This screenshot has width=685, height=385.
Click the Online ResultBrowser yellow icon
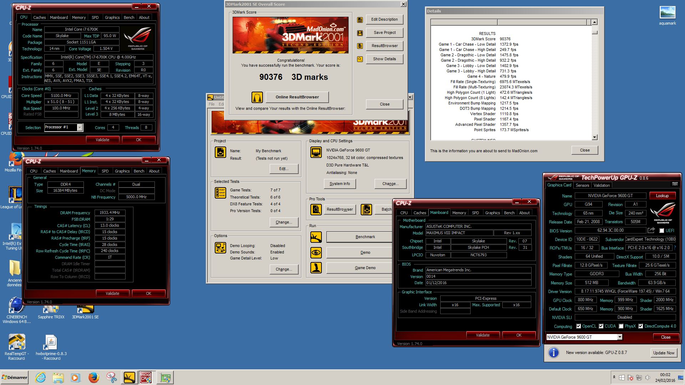click(257, 97)
